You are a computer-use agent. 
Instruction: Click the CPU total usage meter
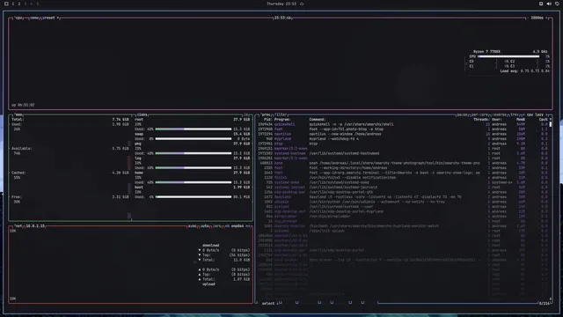(x=508, y=56)
